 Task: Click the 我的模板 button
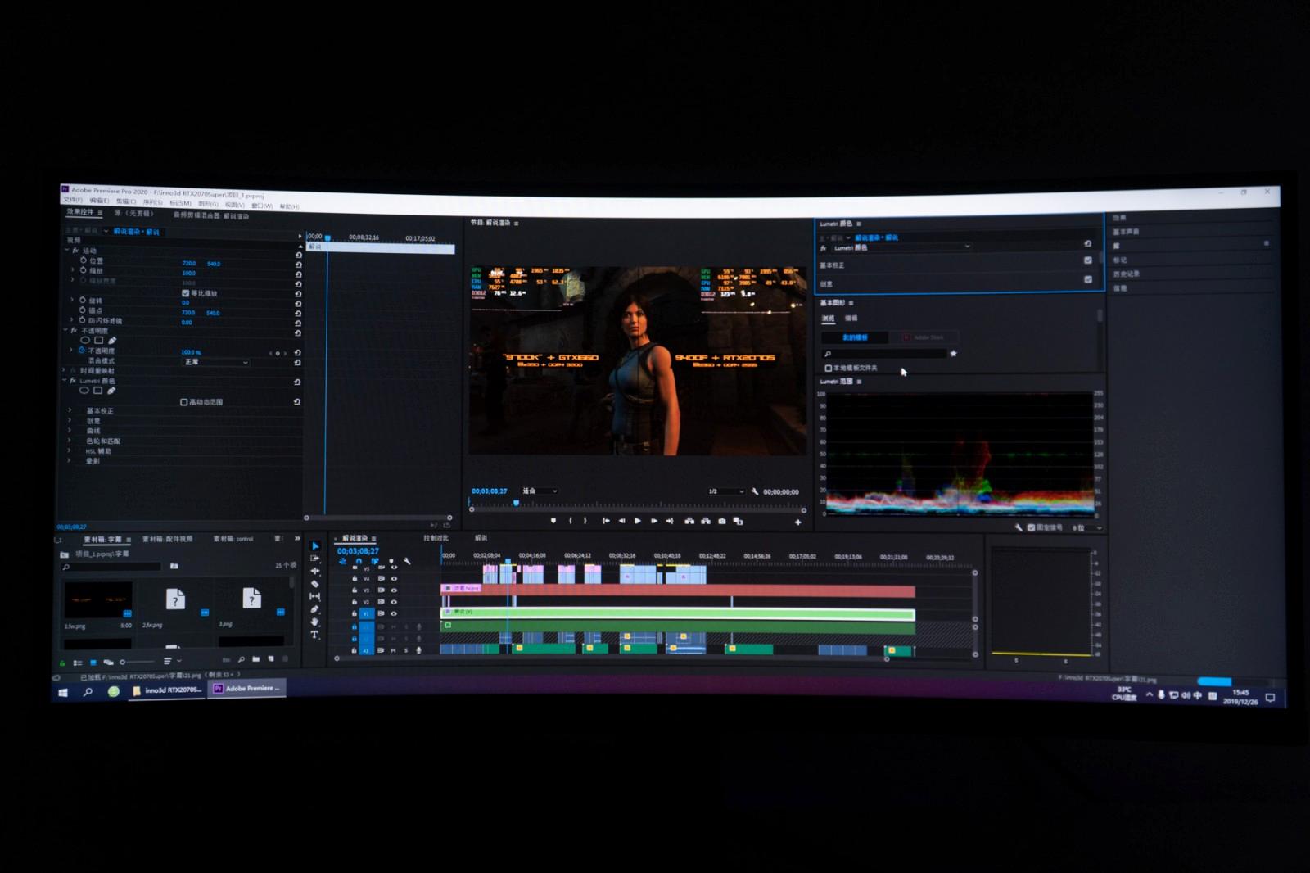point(855,337)
